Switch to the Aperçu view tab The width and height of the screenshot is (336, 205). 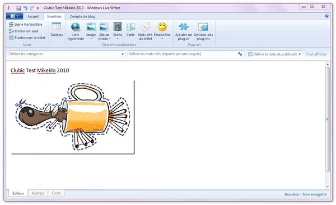[x=38, y=193]
